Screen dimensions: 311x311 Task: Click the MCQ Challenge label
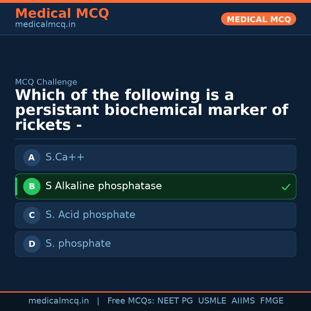coord(46,82)
